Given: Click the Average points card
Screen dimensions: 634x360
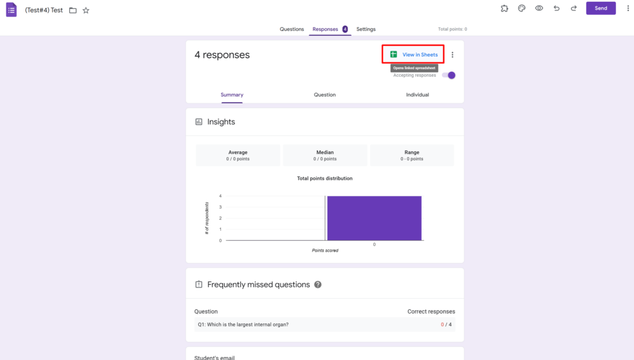Looking at the screenshot, I should point(238,155).
